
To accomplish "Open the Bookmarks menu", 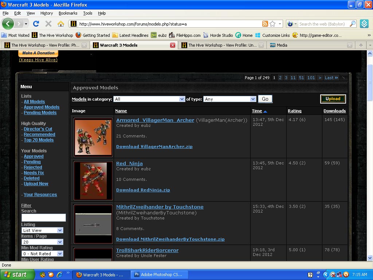I will (68, 13).
